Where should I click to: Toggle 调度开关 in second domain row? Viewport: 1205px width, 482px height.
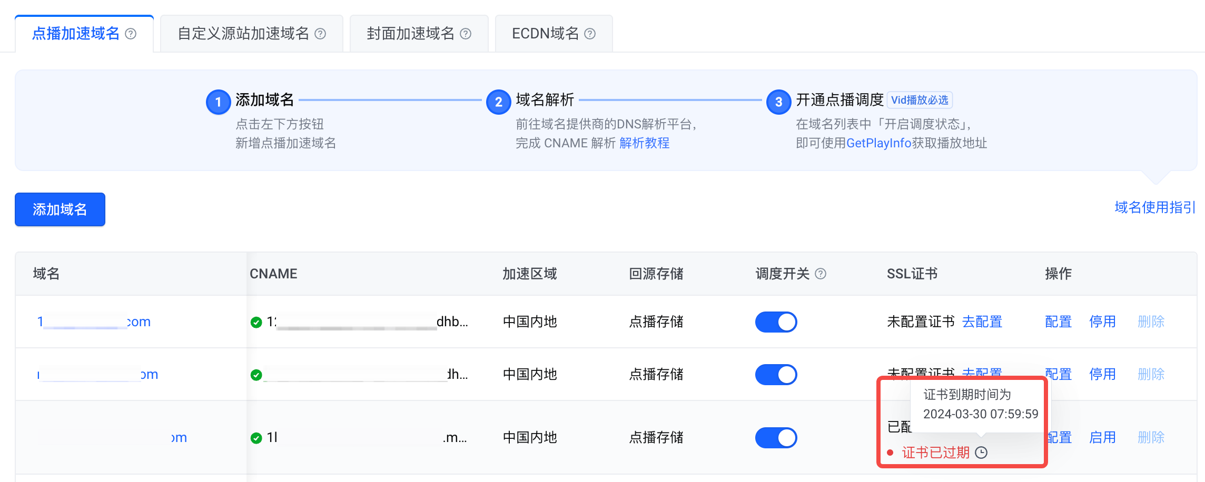pyautogui.click(x=776, y=375)
